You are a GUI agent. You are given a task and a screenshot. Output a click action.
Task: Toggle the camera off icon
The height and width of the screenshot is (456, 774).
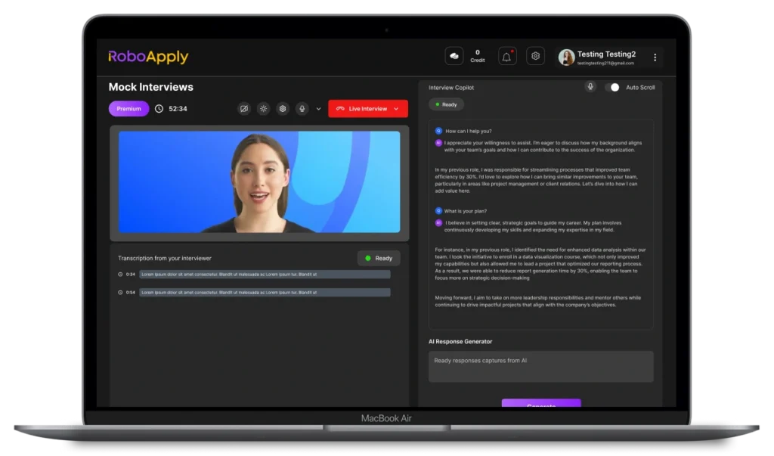243,109
